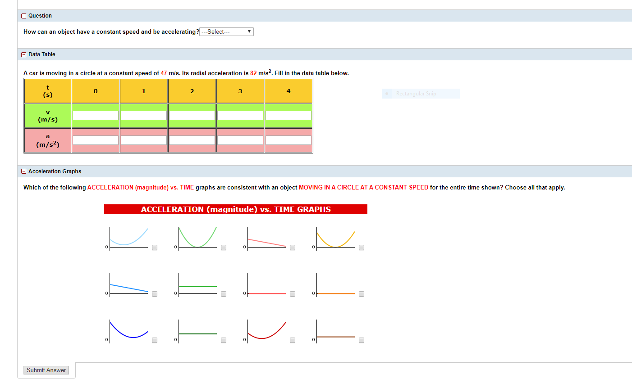Check the yellow U-curve graph
Viewport: 632px width, 383px height.
pos(361,247)
